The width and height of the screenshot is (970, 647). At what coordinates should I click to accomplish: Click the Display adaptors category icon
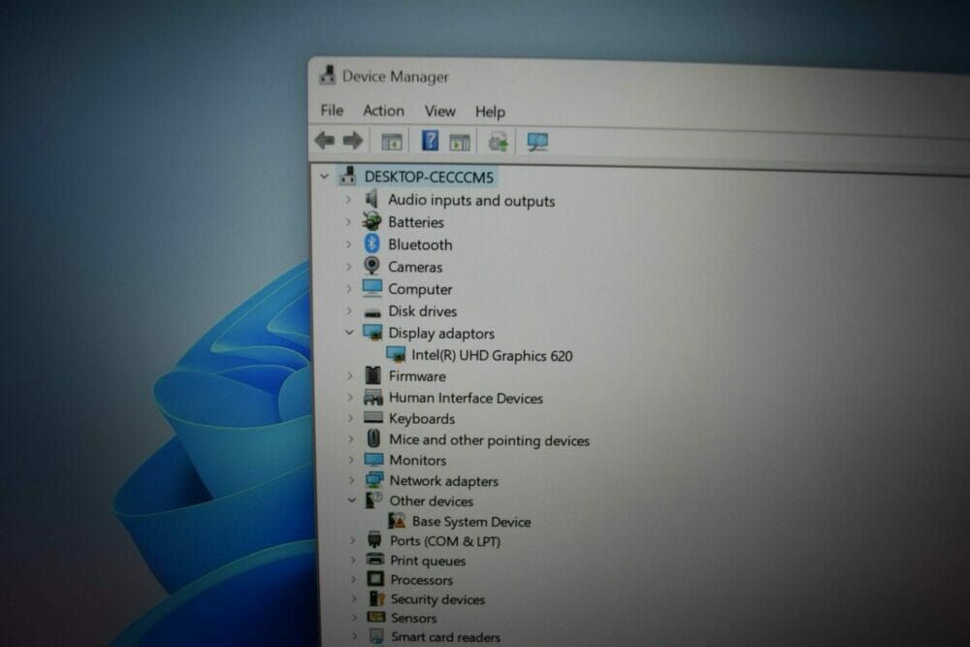click(373, 333)
